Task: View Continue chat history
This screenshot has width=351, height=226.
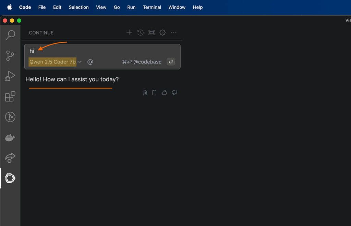Action: pos(140,33)
